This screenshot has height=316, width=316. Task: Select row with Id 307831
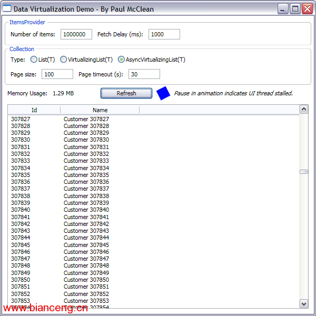pyautogui.click(x=154, y=147)
